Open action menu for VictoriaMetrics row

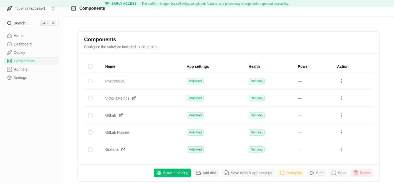click(x=341, y=98)
